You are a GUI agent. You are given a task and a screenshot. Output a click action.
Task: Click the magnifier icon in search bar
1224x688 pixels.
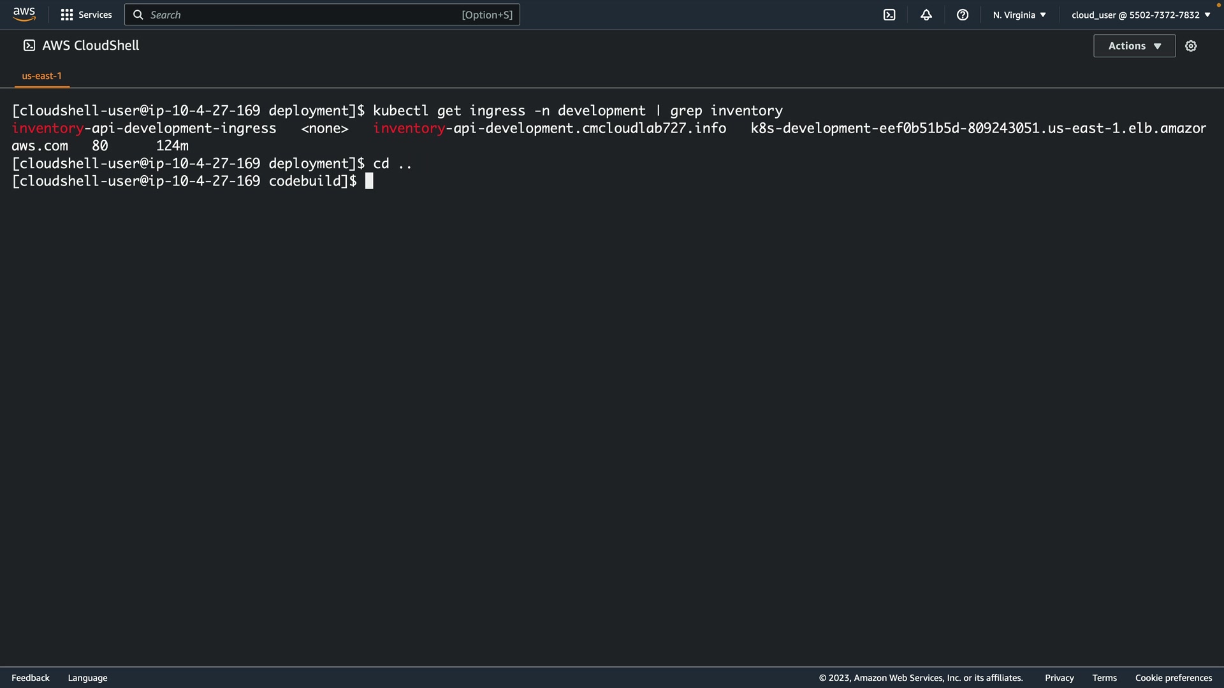click(138, 15)
